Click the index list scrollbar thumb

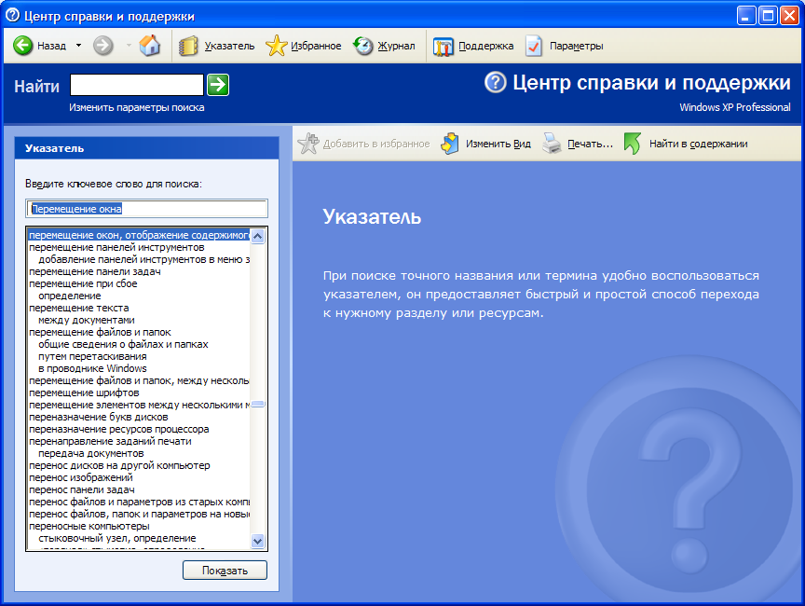coord(258,404)
